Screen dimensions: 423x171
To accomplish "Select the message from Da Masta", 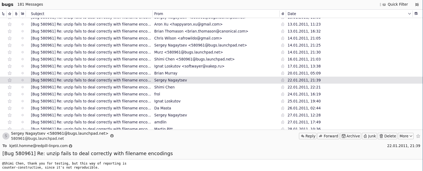I will pos(163,108).
